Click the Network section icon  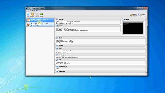coord(57,55)
